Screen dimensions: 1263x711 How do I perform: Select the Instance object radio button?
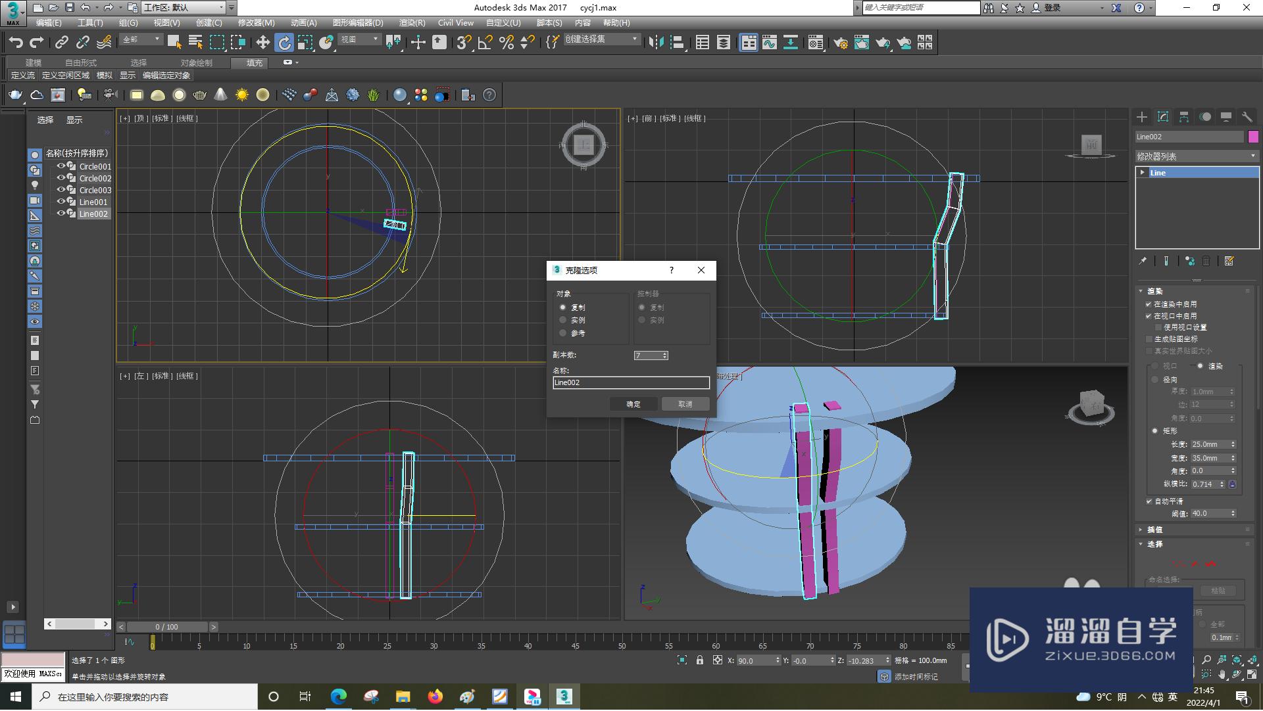click(x=563, y=320)
